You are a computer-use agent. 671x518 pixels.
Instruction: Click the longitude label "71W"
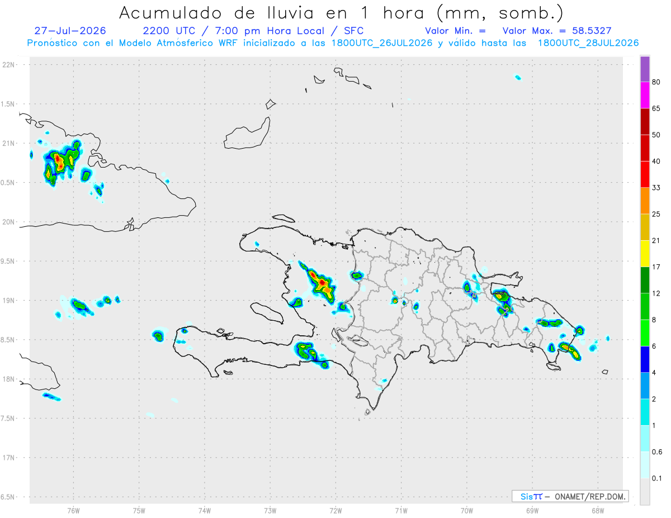pos(401,511)
